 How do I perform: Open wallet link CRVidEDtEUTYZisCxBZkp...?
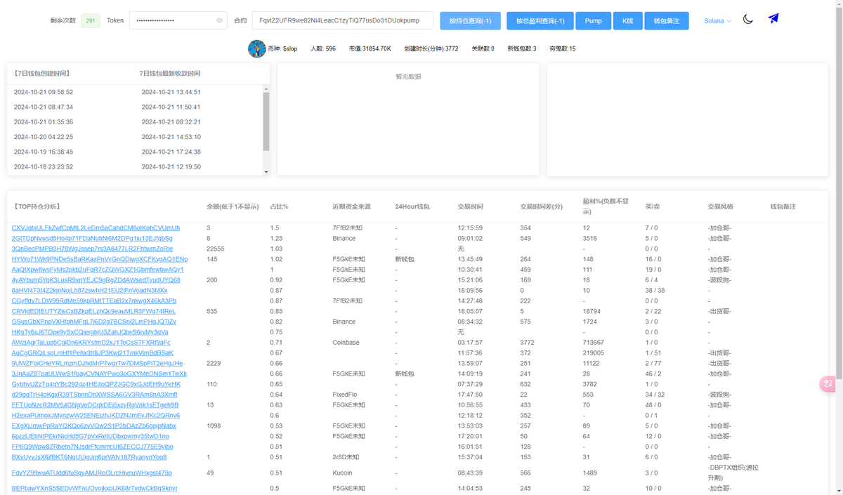coord(94,311)
